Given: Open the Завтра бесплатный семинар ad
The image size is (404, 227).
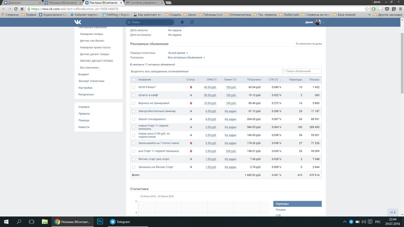Looking at the screenshot, I should 157,111.
